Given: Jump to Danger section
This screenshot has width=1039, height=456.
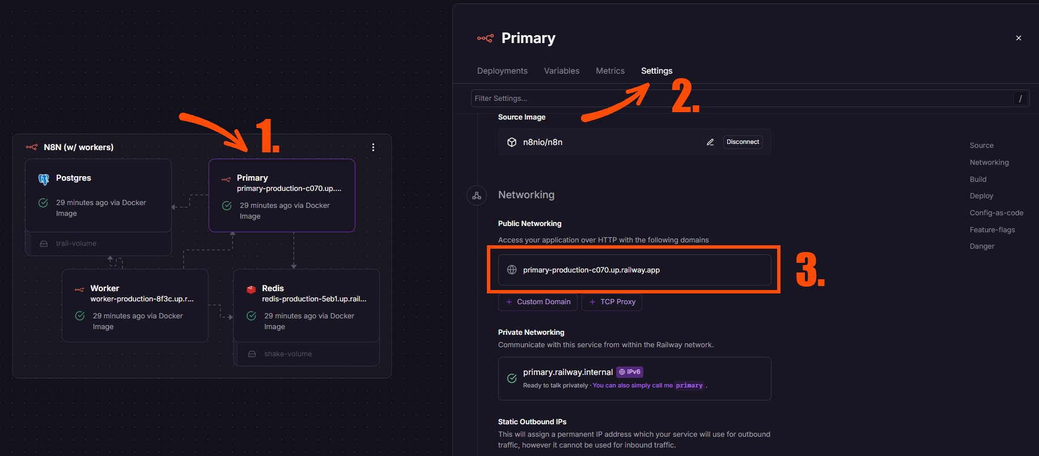Looking at the screenshot, I should click(x=982, y=246).
